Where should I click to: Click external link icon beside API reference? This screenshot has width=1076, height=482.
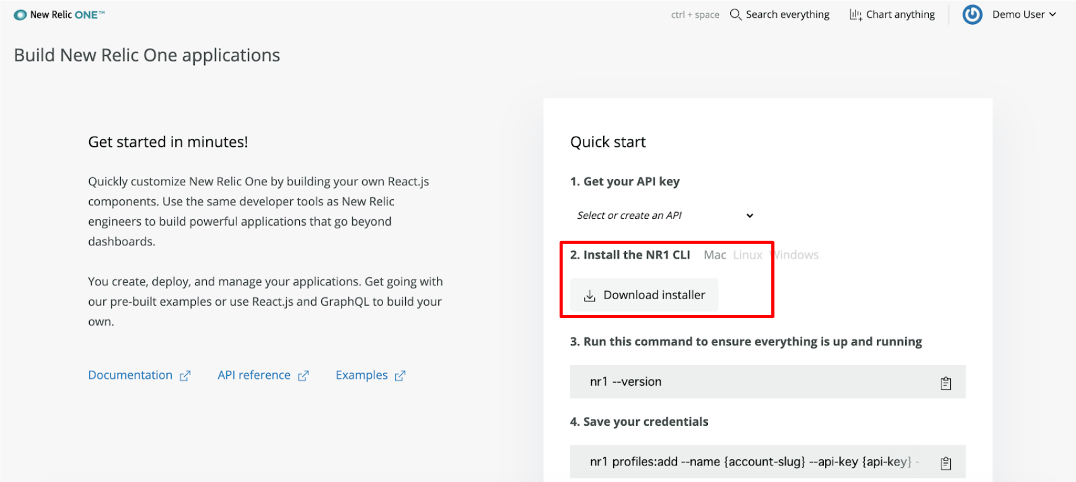click(303, 376)
